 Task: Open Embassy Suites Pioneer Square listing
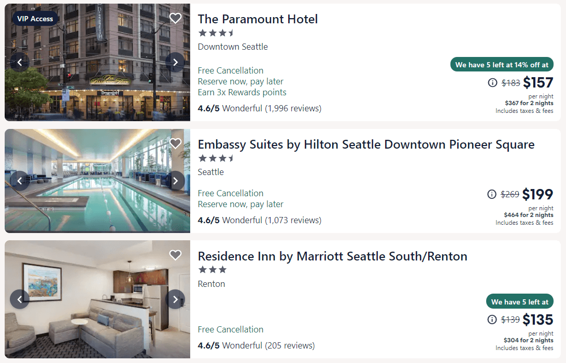click(x=366, y=144)
